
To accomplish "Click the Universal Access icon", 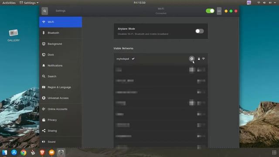I will pos(44,98).
